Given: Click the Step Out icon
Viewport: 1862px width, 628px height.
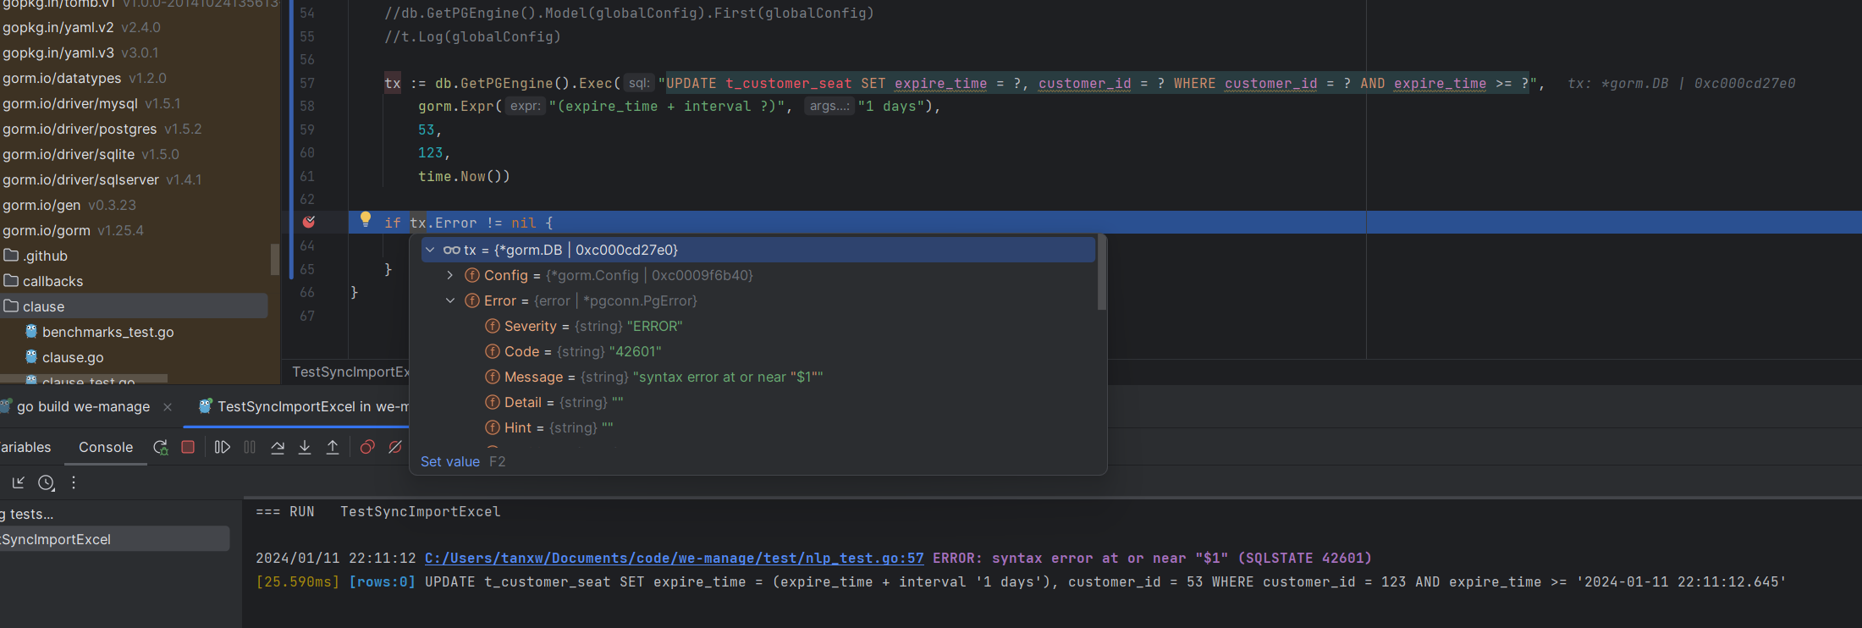Looking at the screenshot, I should click(x=333, y=448).
